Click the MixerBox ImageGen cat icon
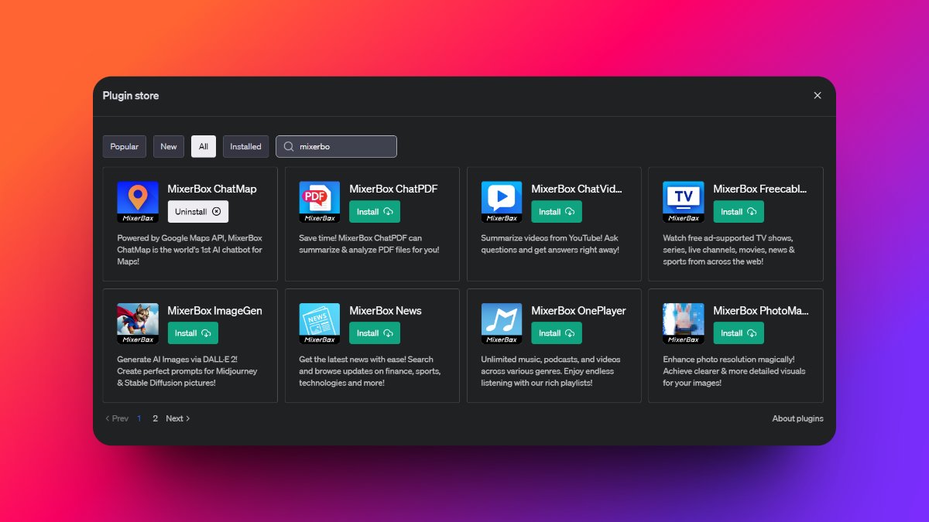 (x=138, y=323)
